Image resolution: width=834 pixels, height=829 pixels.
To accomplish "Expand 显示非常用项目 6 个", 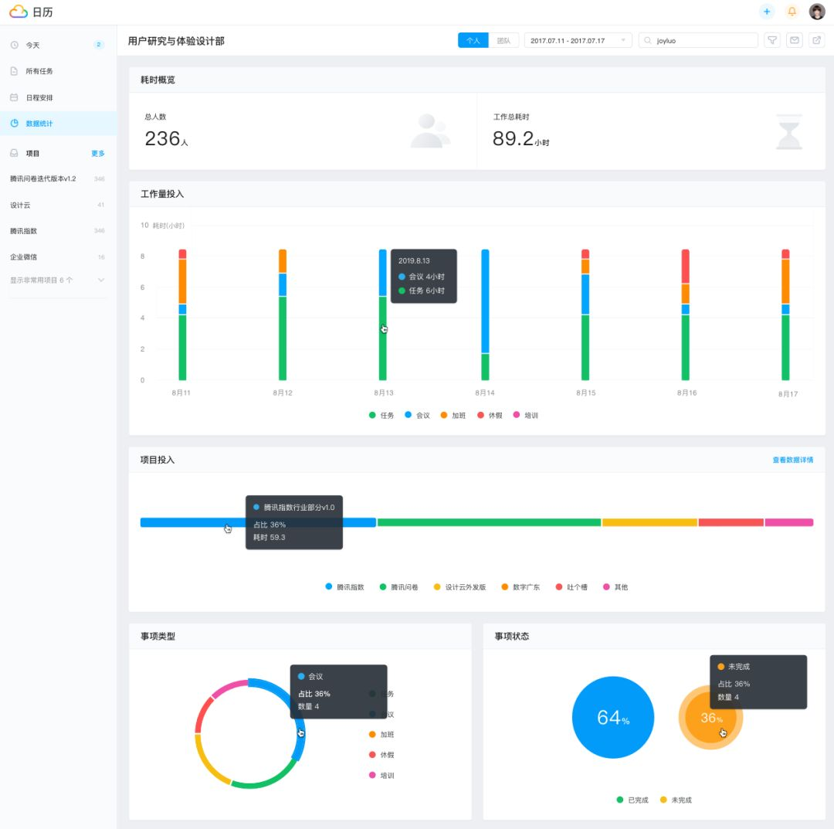I will (57, 280).
